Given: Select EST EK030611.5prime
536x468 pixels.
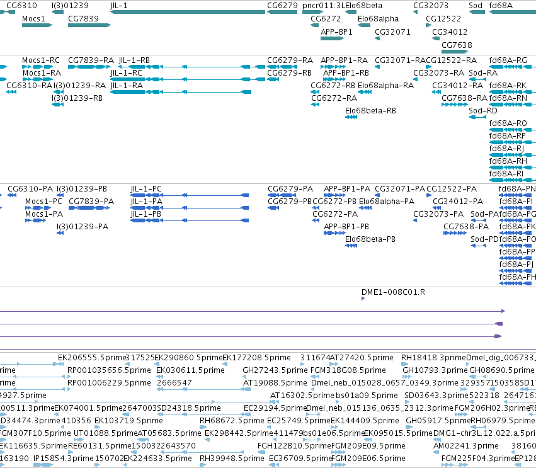Looking at the screenshot, I should (x=190, y=370).
